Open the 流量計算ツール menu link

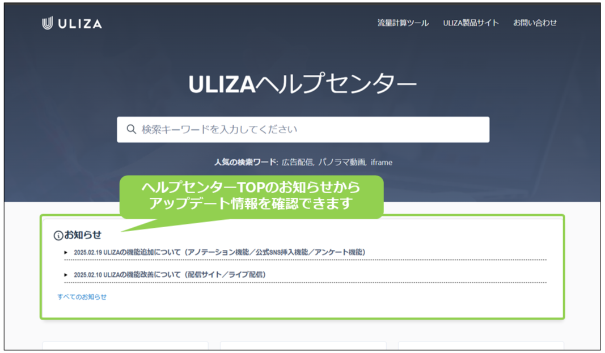pos(403,23)
